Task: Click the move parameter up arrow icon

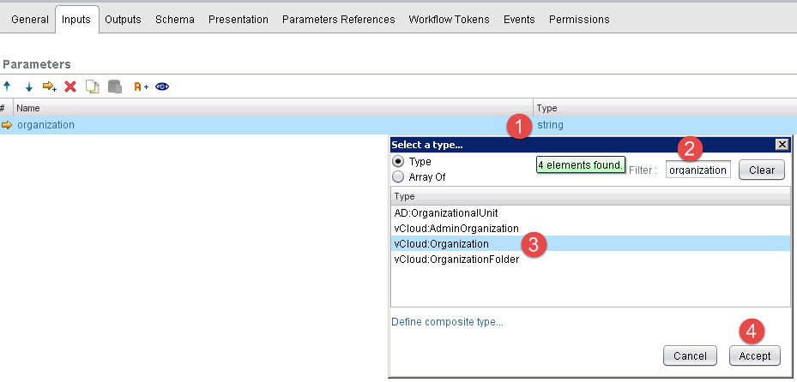Action: pos(8,87)
